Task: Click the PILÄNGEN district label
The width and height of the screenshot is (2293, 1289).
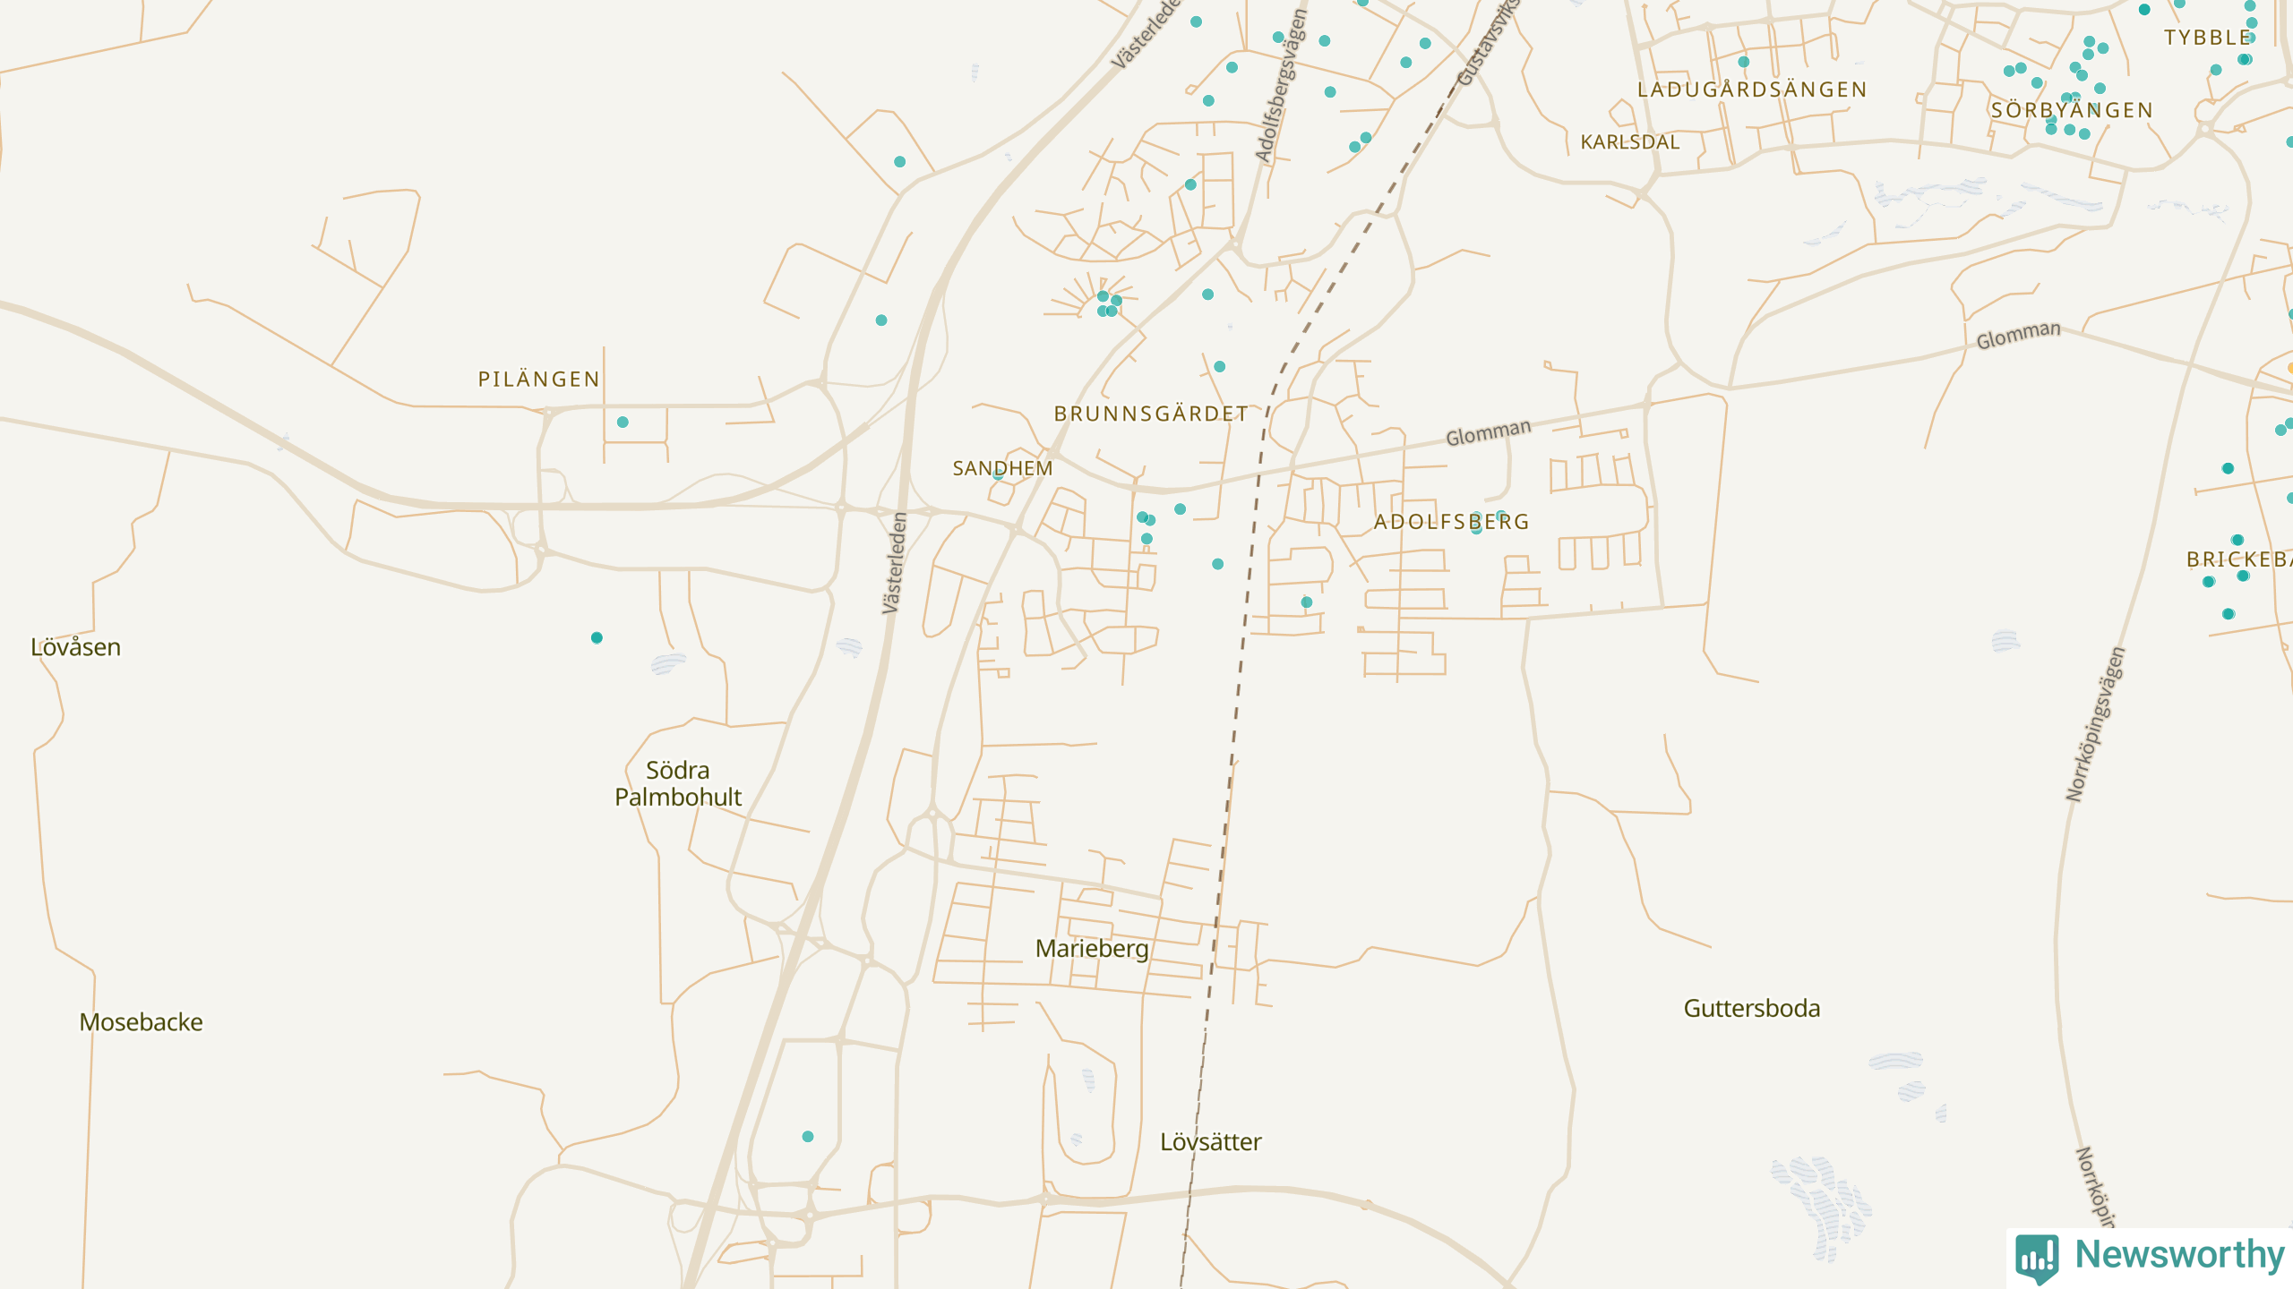Action: [x=538, y=379]
